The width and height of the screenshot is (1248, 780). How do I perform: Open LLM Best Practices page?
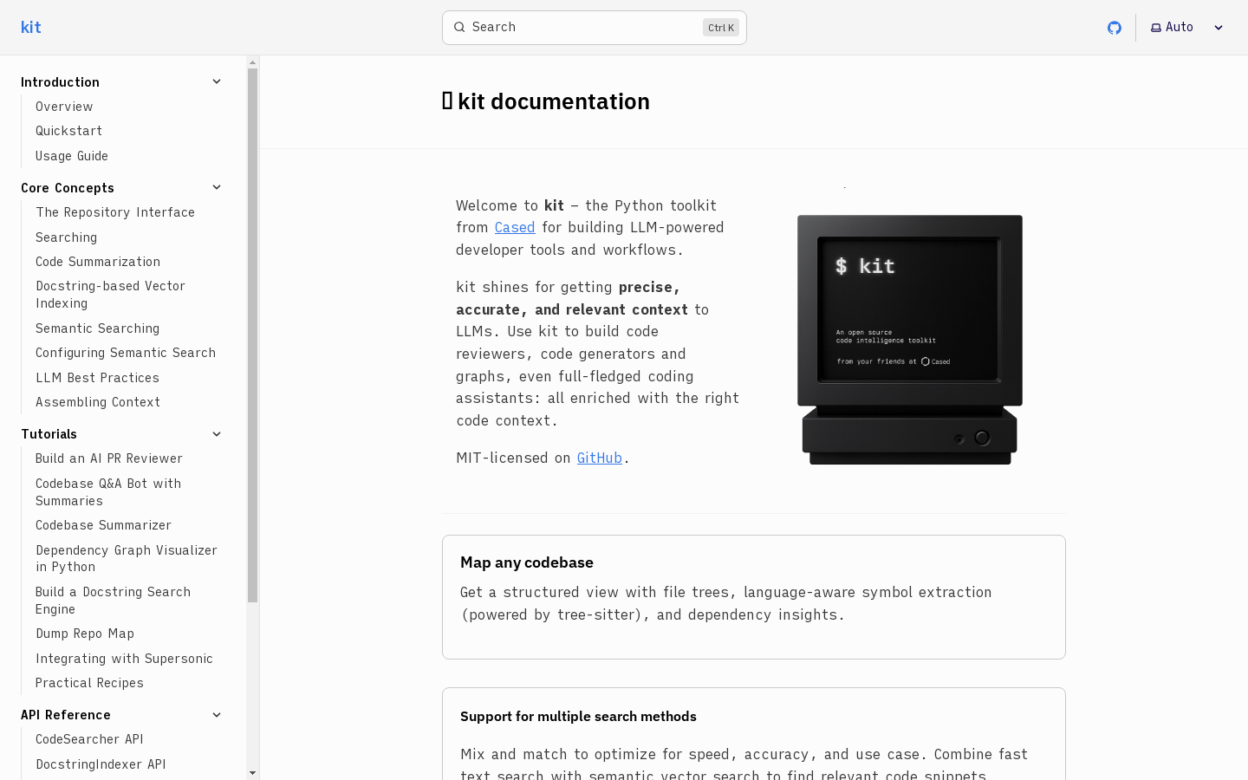[97, 378]
